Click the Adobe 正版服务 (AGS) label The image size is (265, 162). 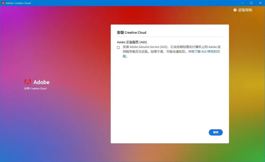click(x=132, y=42)
